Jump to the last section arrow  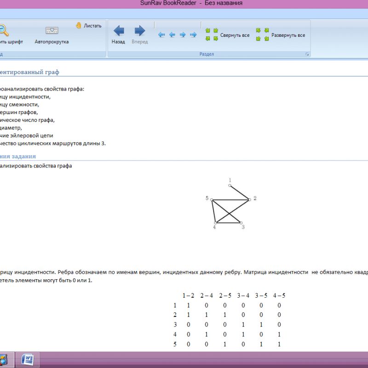(x=193, y=35)
